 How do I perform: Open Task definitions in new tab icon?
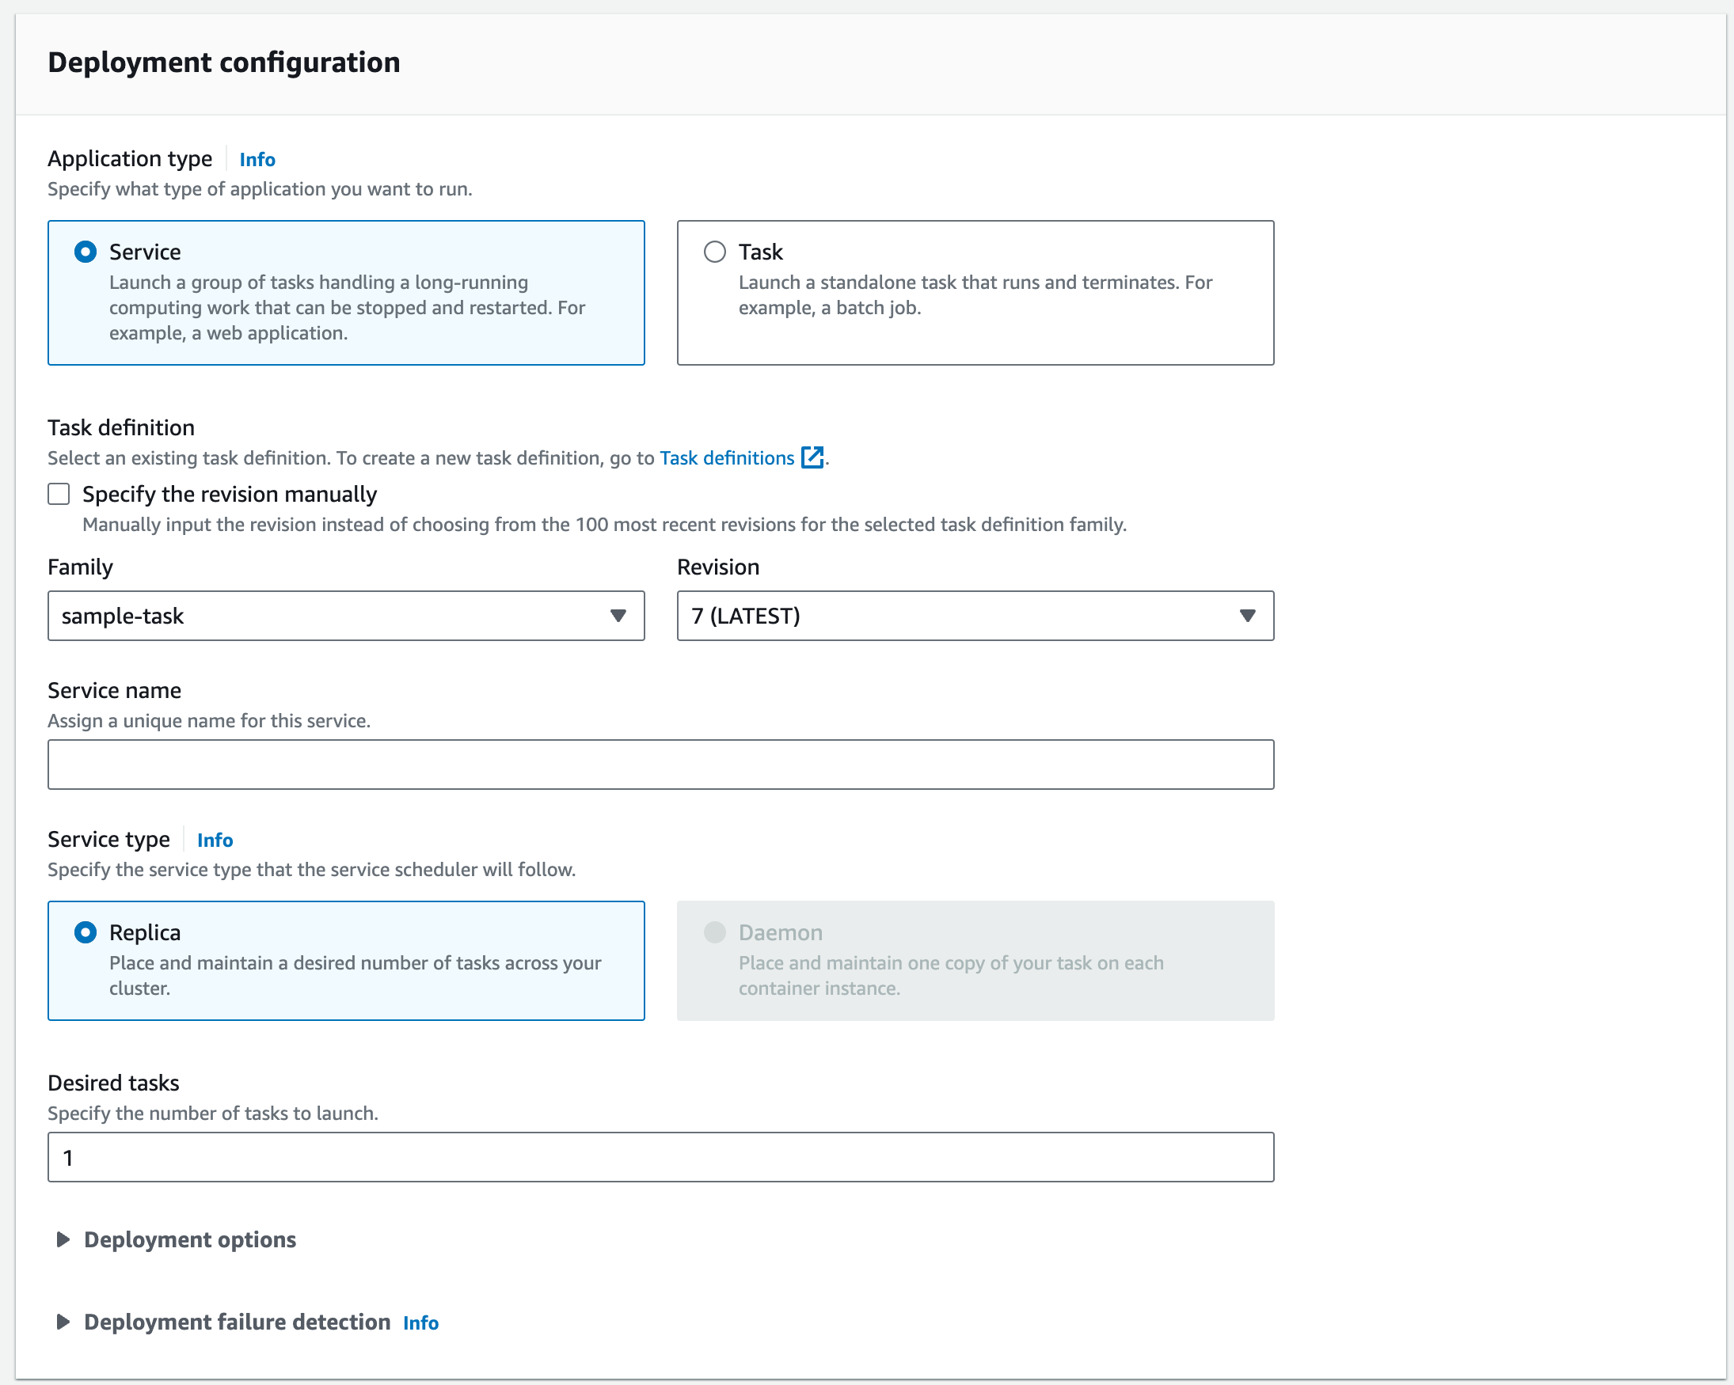(x=812, y=458)
